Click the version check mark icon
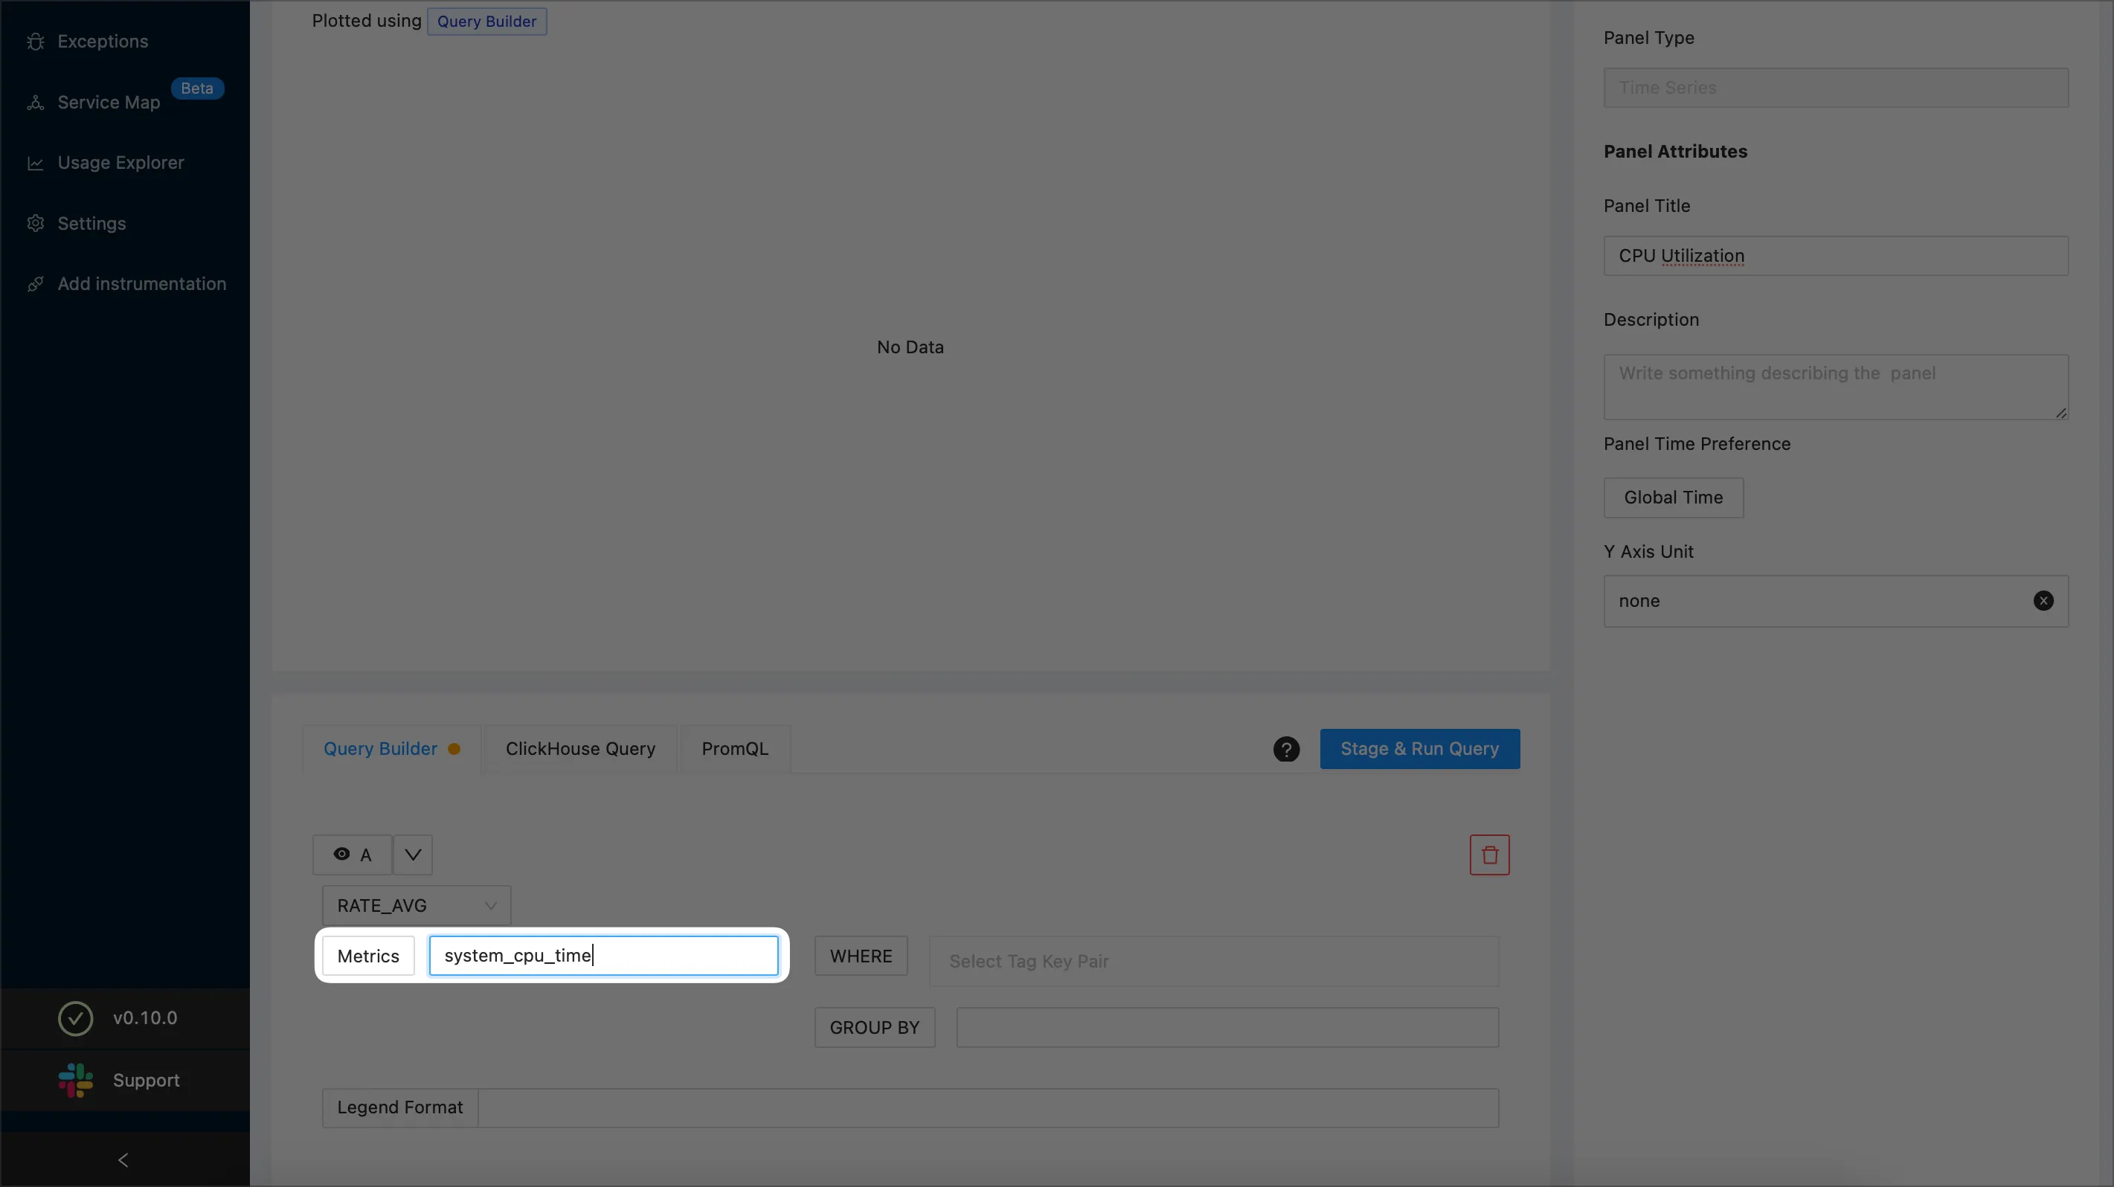 coord(76,1018)
